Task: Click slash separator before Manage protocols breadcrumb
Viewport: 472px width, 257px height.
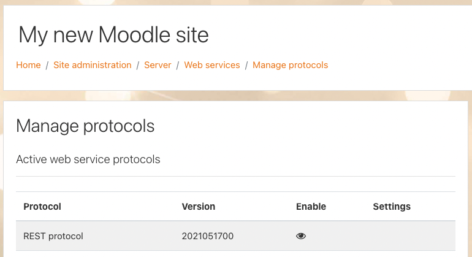Action: tap(246, 66)
